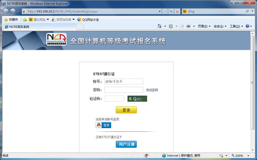Select the NCRE报名系统 browser tab
Image resolution: width=257 pixels, height=160 pixels.
coord(40,27)
